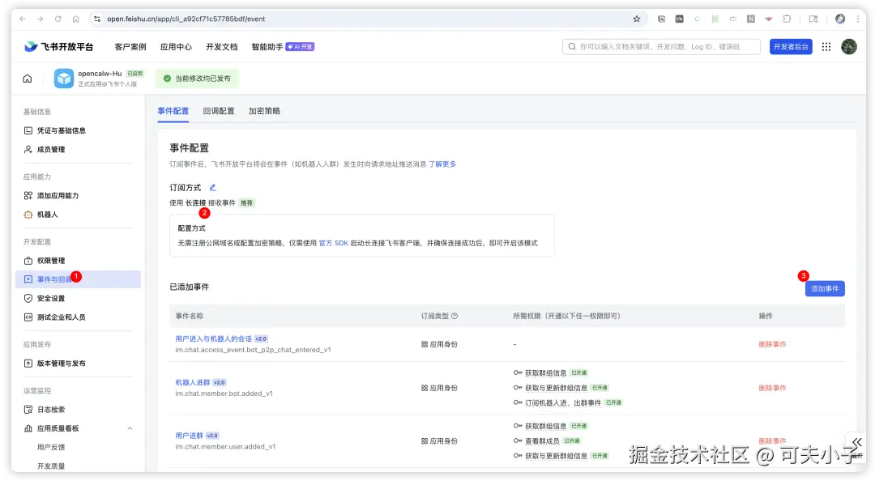Edit subscription method with pencil icon
The height and width of the screenshot is (481, 875).
[x=212, y=188]
